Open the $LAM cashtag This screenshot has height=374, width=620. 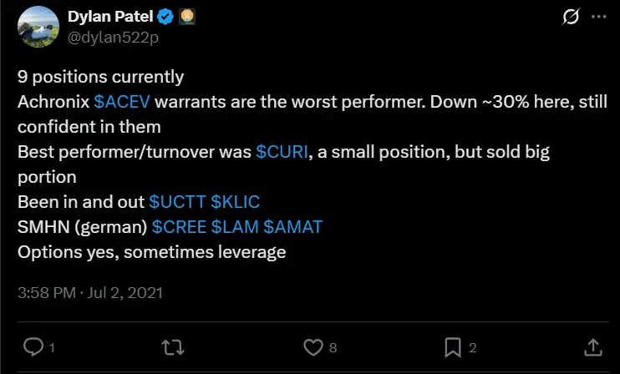point(235,227)
